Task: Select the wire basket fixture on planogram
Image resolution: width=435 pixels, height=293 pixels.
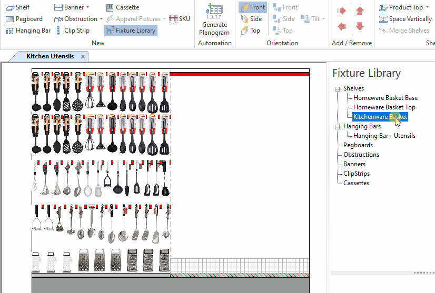Action: click(x=240, y=266)
